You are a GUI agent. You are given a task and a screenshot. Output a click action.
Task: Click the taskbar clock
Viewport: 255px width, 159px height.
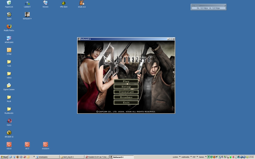pos(252,157)
